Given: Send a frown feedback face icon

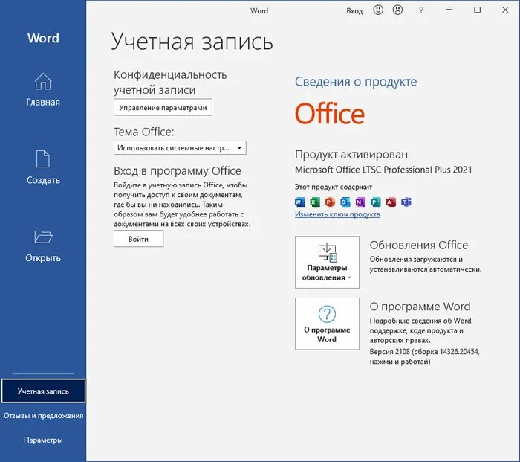Looking at the screenshot, I should tap(397, 10).
